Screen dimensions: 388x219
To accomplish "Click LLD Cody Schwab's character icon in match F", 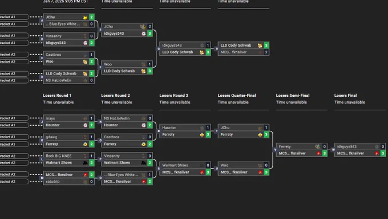I will (x=144, y=71).
